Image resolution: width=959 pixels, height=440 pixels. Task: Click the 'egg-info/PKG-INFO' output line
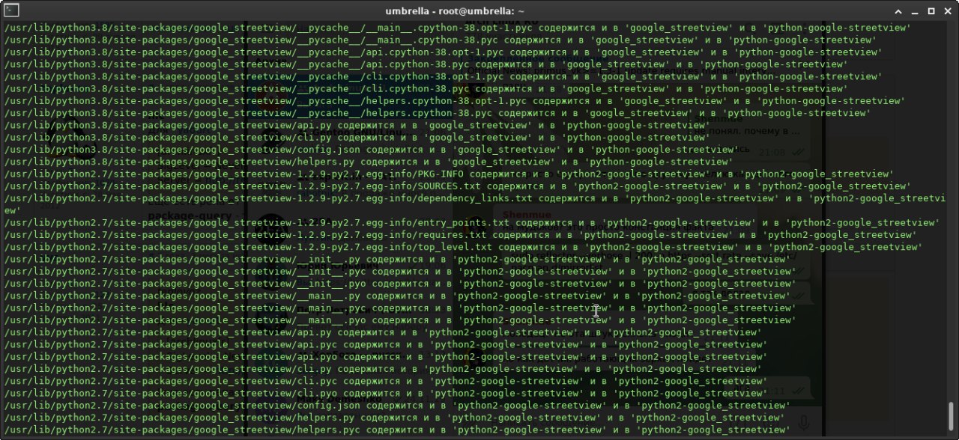(x=449, y=174)
